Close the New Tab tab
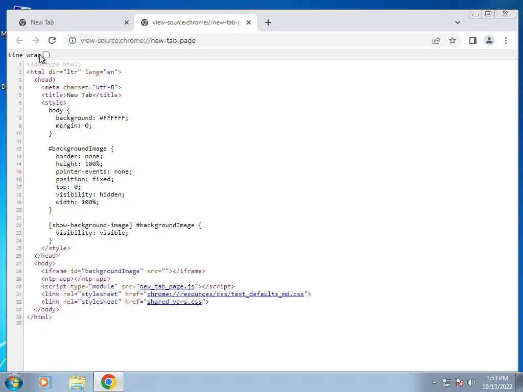This screenshot has width=523, height=392. pos(127,22)
